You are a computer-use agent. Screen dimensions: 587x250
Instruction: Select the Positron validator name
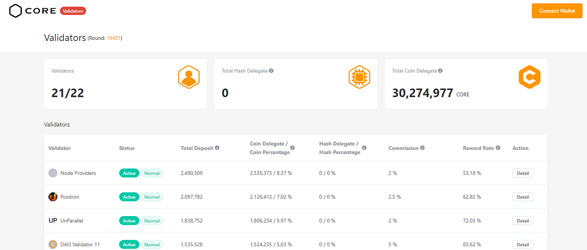(x=70, y=197)
